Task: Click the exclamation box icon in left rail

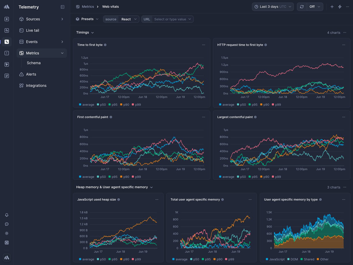Action: click(7, 53)
